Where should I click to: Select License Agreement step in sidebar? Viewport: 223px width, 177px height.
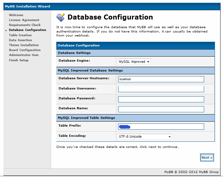tap(24, 20)
